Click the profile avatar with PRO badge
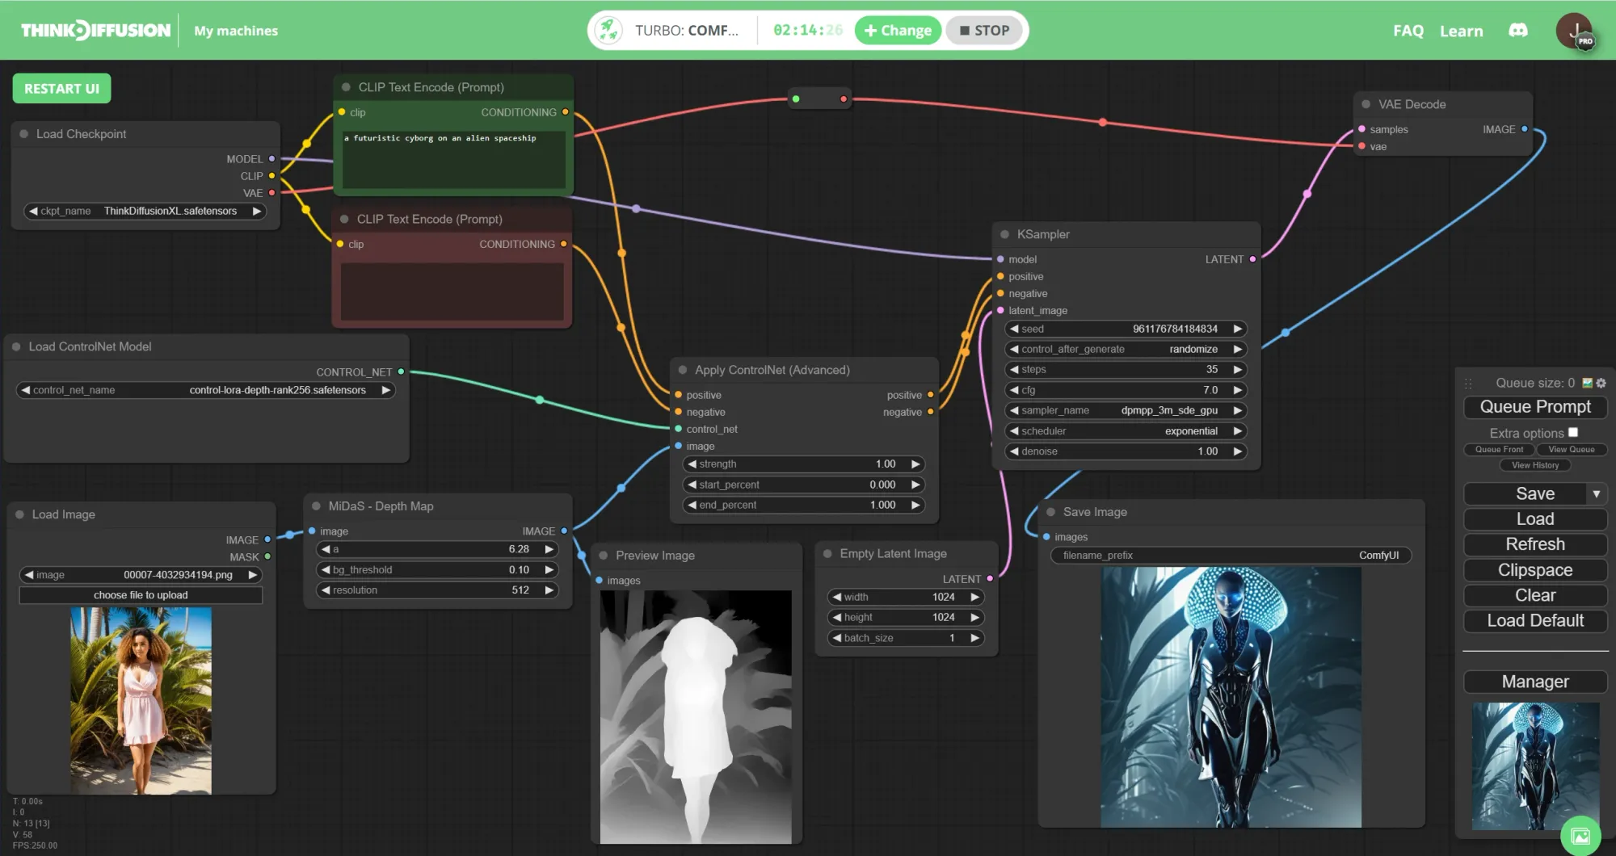 [x=1574, y=31]
